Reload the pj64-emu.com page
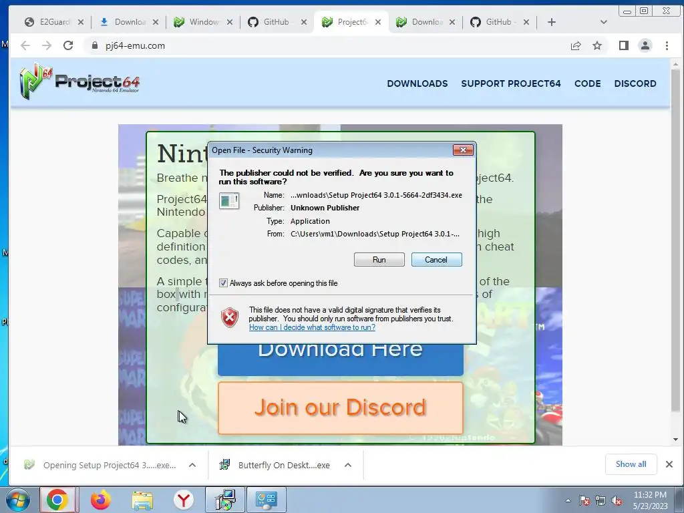This screenshot has height=513, width=684. 68,45
